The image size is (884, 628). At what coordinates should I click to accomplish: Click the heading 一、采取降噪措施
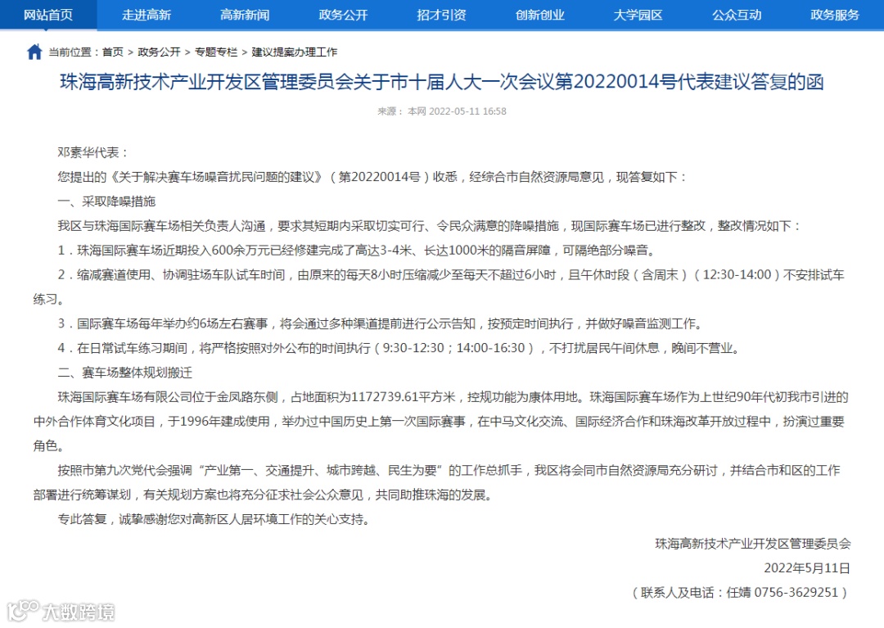point(106,201)
